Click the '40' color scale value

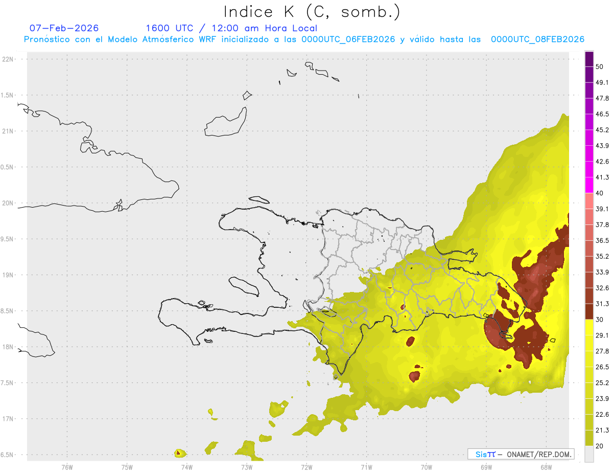[x=600, y=193]
